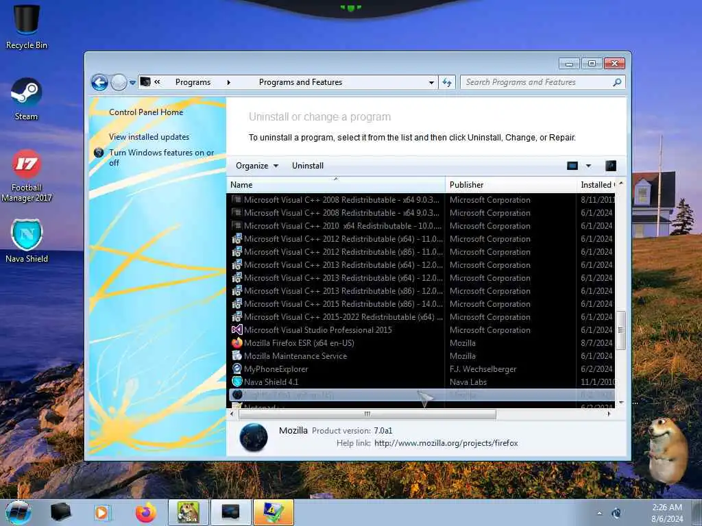Click the F.J. Wechselberger publisher cell
The width and height of the screenshot is (702, 526).
click(x=483, y=369)
